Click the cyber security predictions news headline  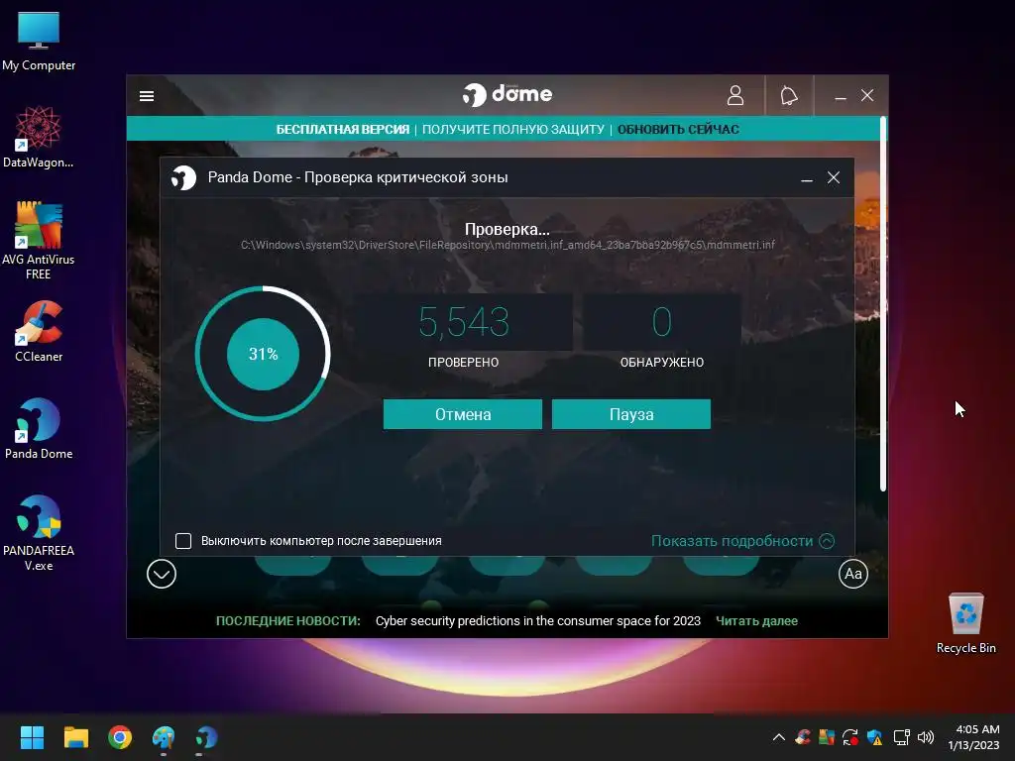click(x=538, y=621)
